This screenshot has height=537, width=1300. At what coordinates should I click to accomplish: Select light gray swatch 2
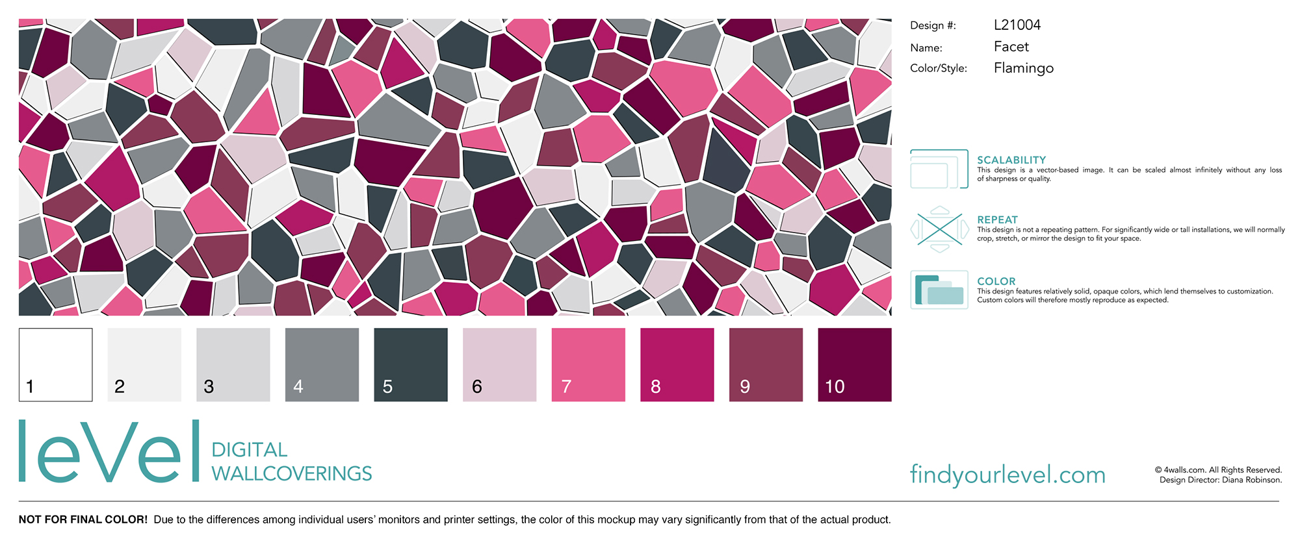pyautogui.click(x=144, y=365)
